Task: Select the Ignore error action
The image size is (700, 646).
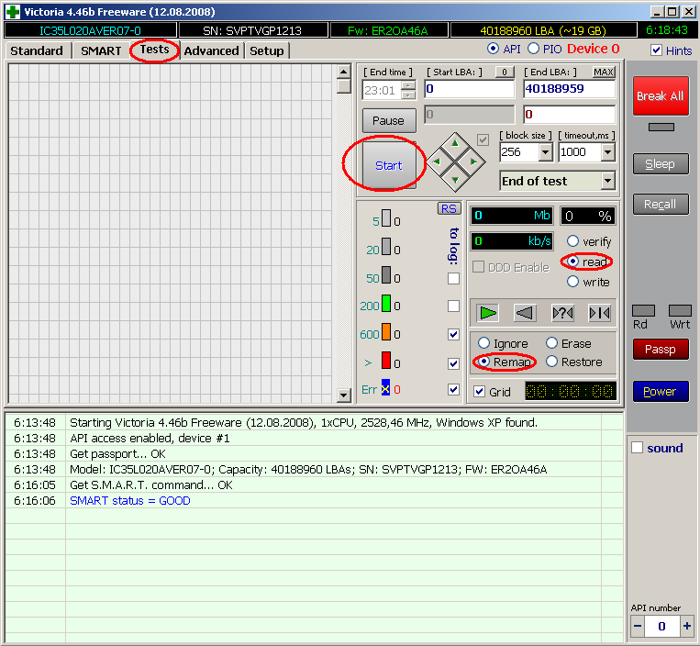Action: tap(483, 343)
